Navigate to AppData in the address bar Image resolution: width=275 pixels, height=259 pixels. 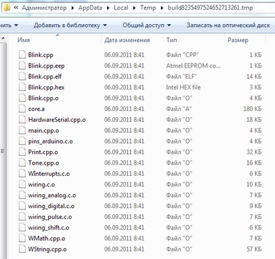tap(90, 8)
